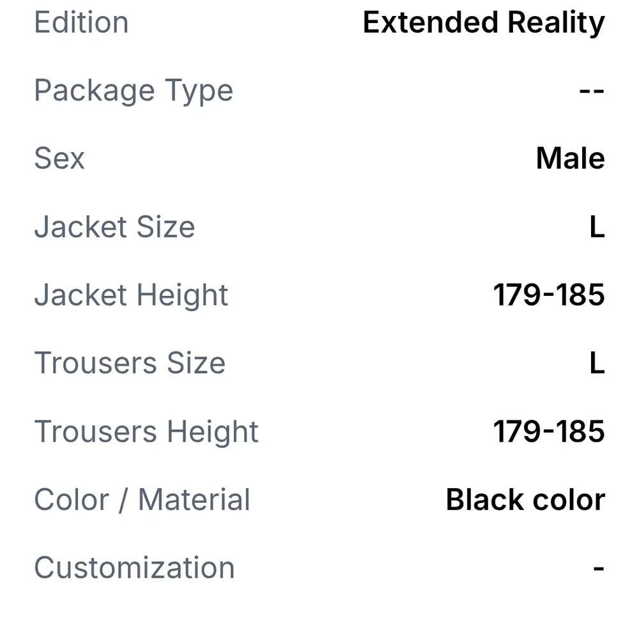Click the Jacket Size label
The height and width of the screenshot is (639, 639).
click(x=114, y=227)
